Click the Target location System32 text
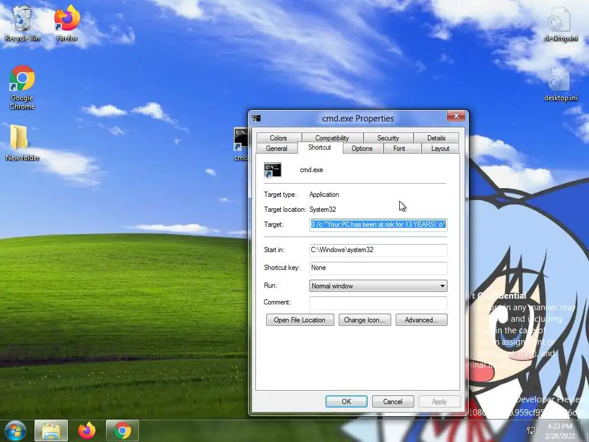The width and height of the screenshot is (589, 442). pos(323,209)
